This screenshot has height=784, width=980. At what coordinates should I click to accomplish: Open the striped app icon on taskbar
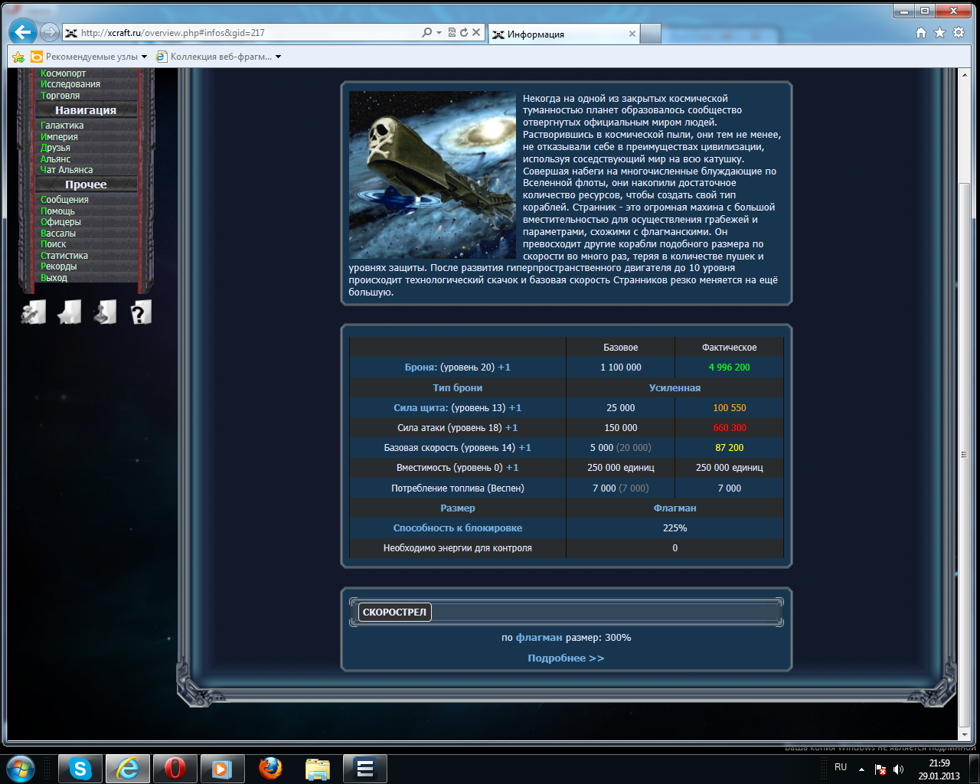click(x=364, y=769)
